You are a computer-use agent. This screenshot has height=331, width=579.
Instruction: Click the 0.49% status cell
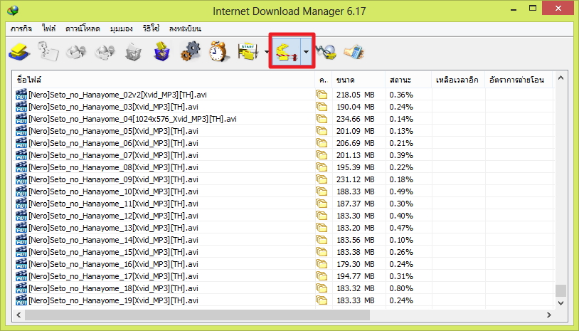pos(401,191)
